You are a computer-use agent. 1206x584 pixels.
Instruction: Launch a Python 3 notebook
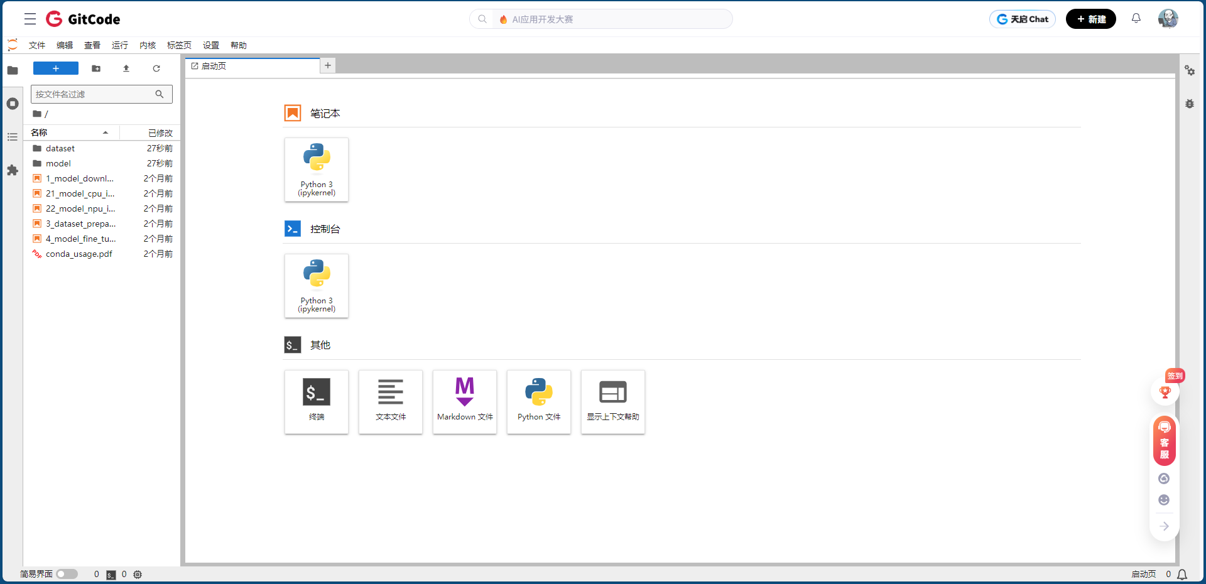point(317,170)
